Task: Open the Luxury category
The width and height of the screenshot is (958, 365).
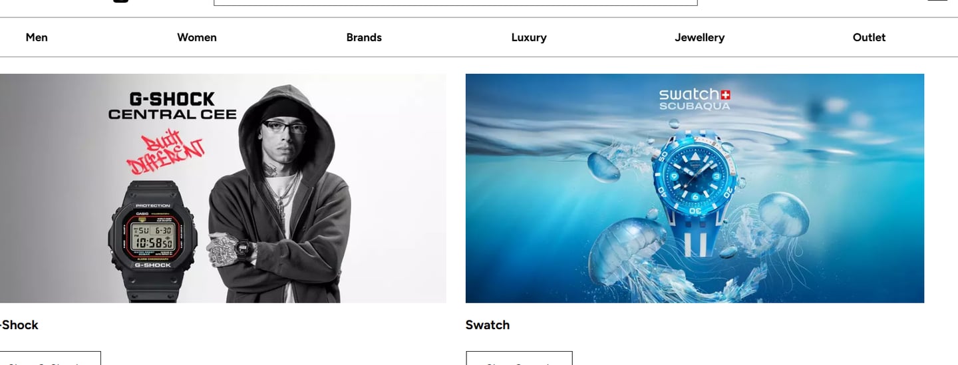Action: pos(529,37)
